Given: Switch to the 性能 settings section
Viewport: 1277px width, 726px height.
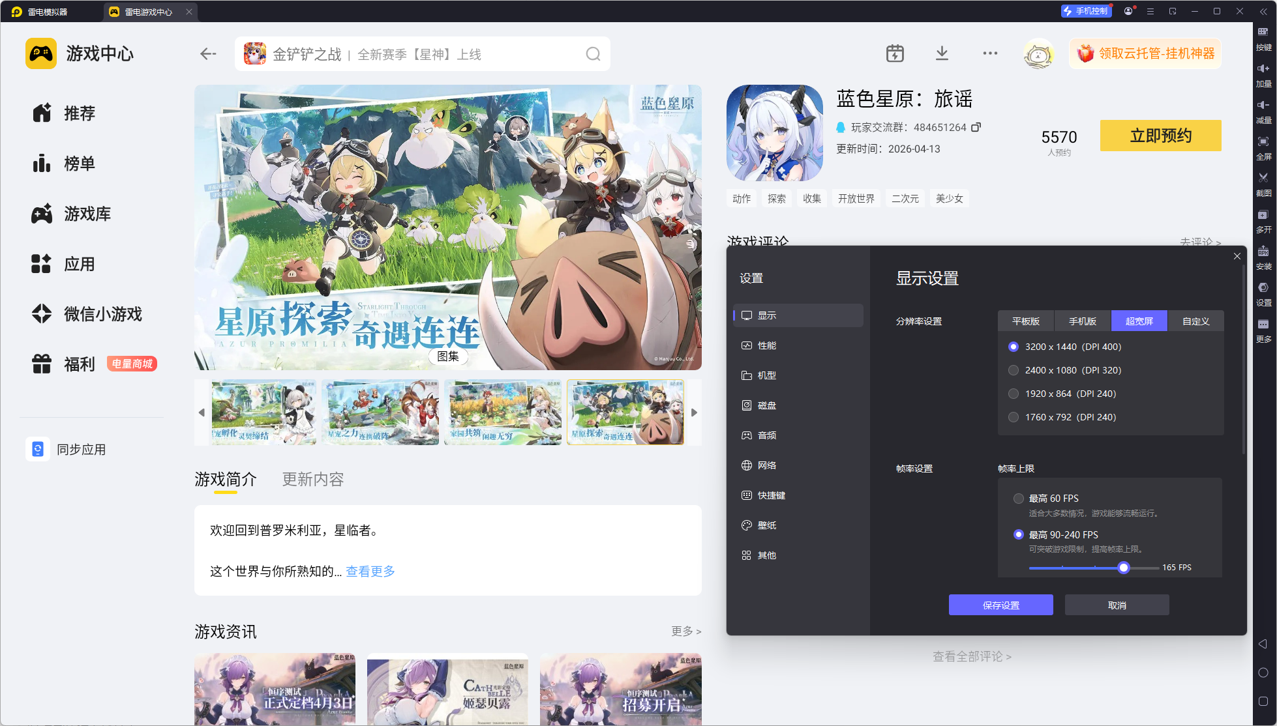Looking at the screenshot, I should (x=766, y=345).
